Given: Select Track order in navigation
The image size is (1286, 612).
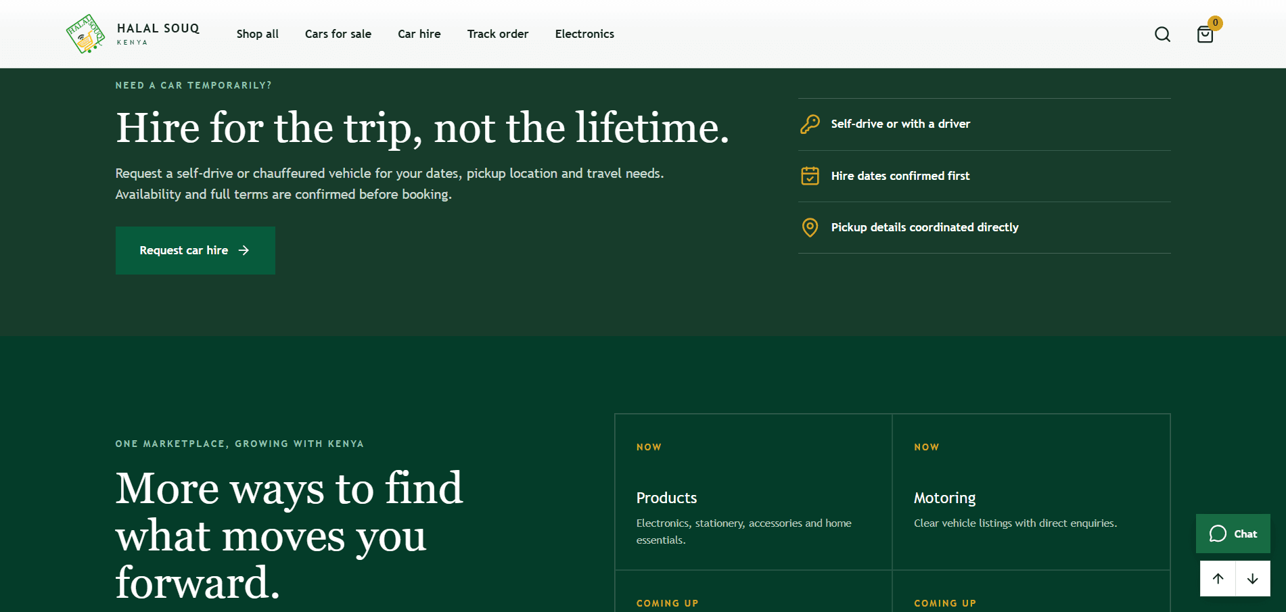Looking at the screenshot, I should pyautogui.click(x=498, y=34).
